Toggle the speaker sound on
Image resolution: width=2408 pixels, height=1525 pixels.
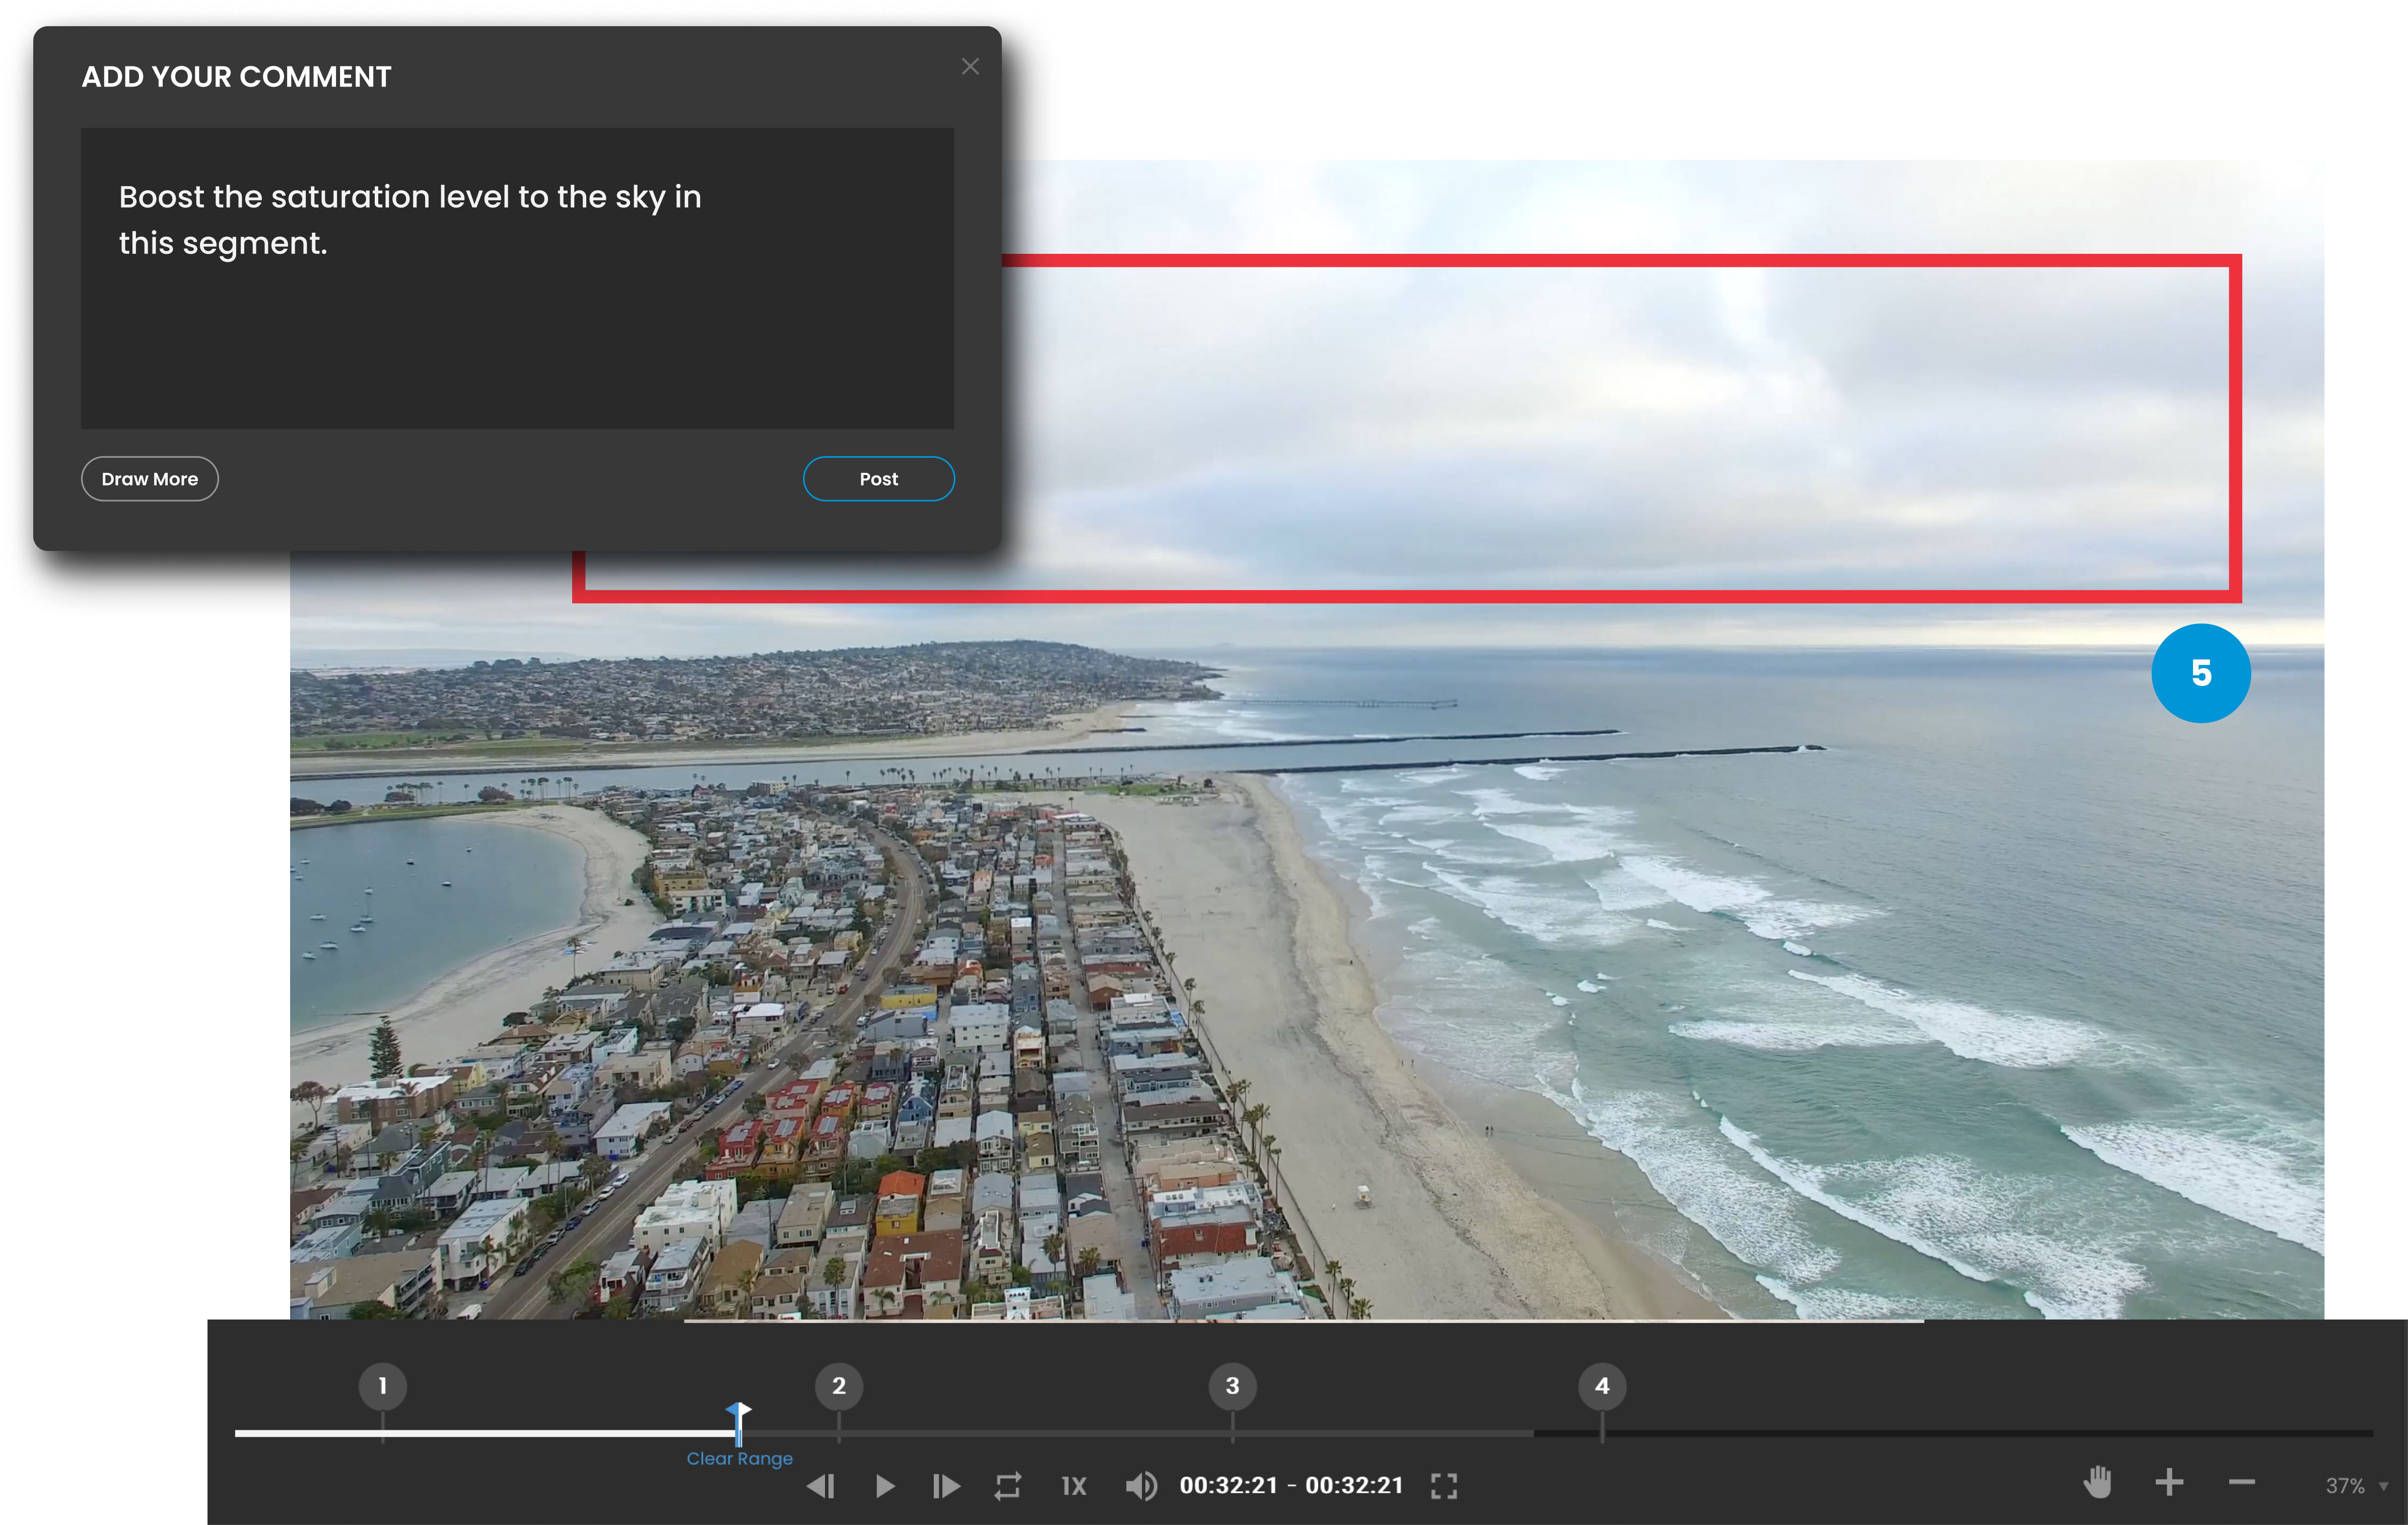(x=1140, y=1486)
